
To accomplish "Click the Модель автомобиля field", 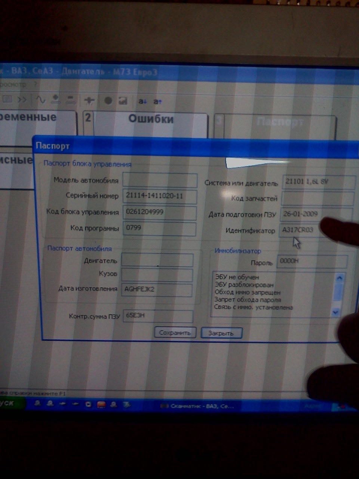I will (x=160, y=180).
